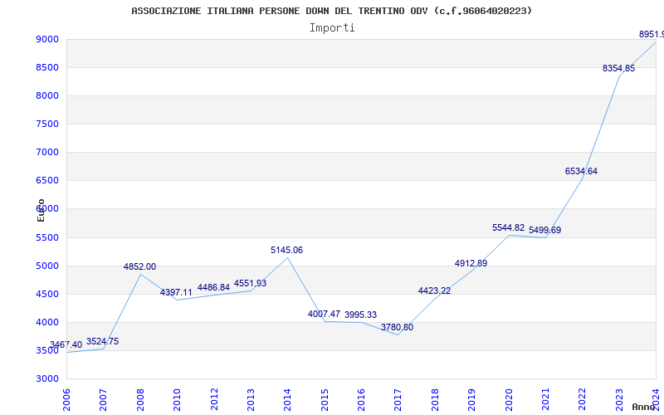Select the y-axis tick 5000
This screenshot has height=415, width=664.
coord(47,266)
